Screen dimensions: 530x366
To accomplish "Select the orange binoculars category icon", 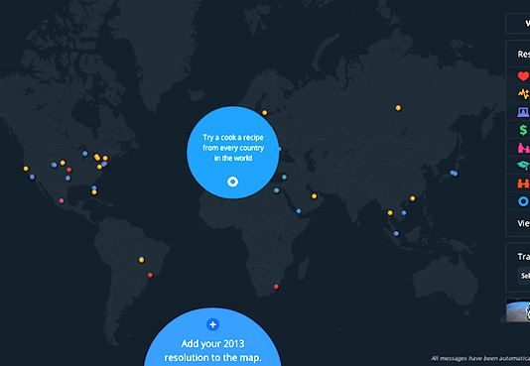I will (x=524, y=183).
